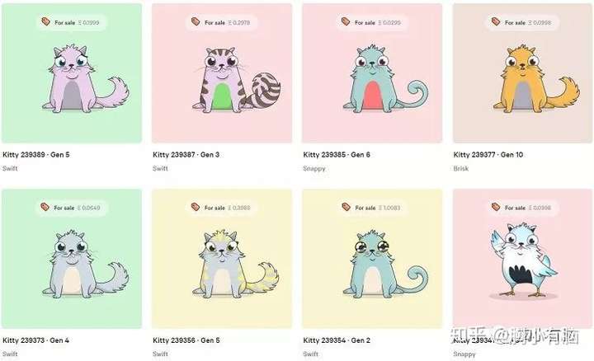The height and width of the screenshot is (361, 594).
Task: Tap the sale tag icon on Kitty 239373
Action: [x=45, y=207]
